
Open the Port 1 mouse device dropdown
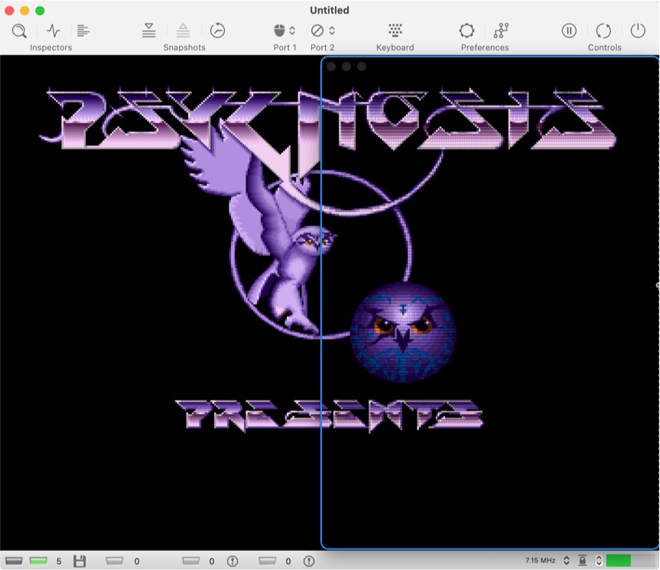[284, 31]
